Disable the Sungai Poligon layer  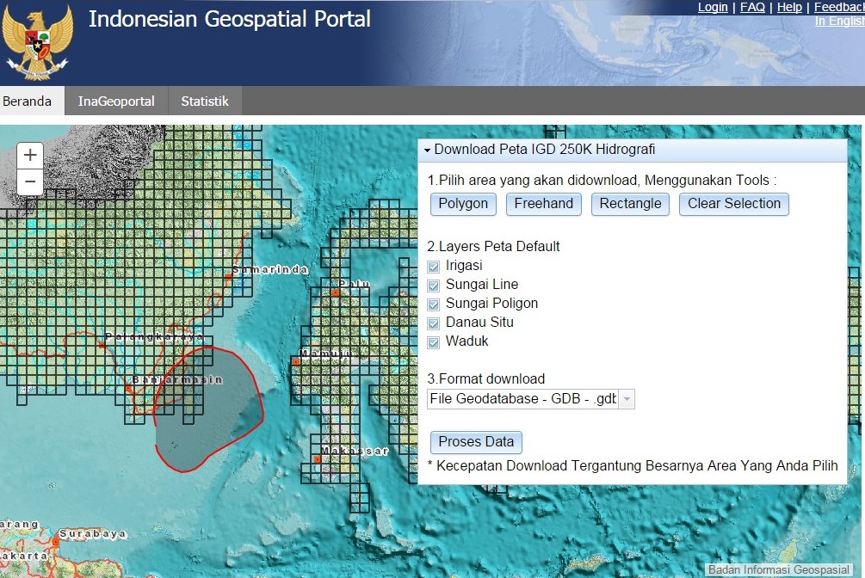pos(433,304)
